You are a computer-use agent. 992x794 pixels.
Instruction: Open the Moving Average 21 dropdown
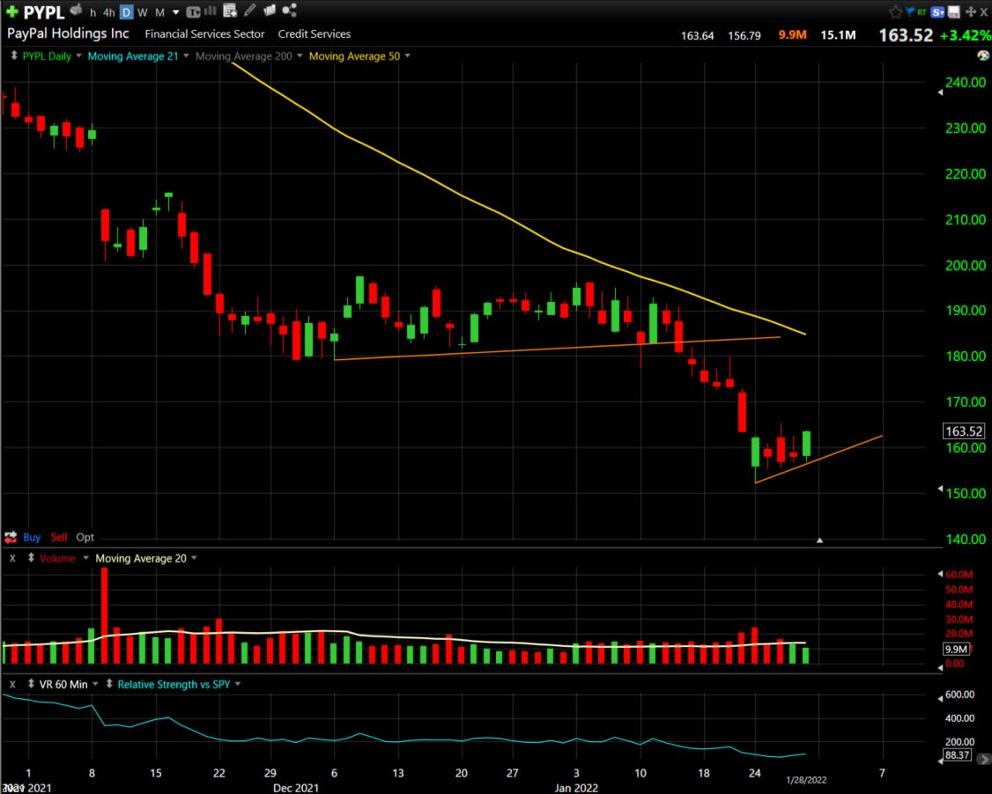tap(186, 55)
